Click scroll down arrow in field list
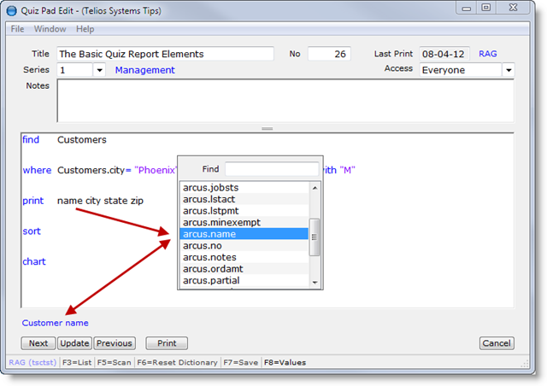Screen dimensions: 547x386 click(x=315, y=282)
